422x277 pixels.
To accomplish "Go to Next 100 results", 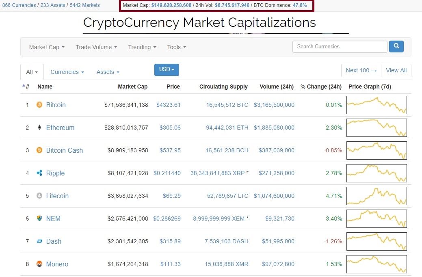I will 361,70.
